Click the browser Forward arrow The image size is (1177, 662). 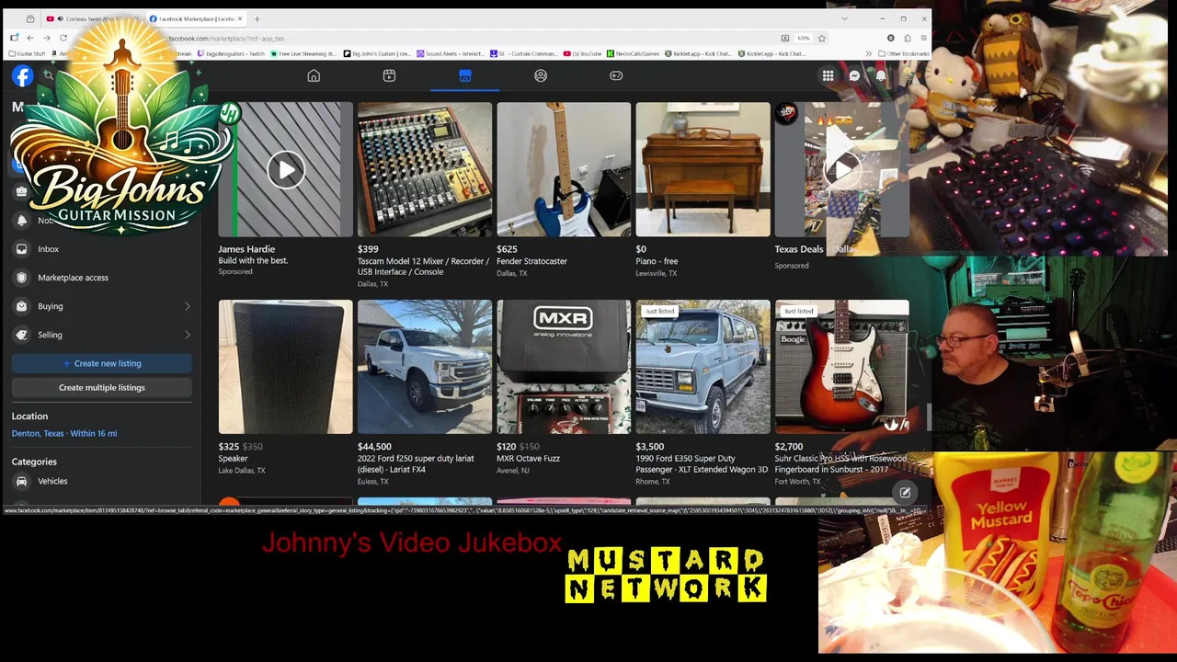tap(46, 38)
